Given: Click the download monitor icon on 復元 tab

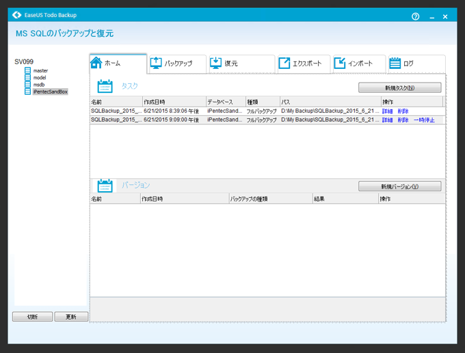Looking at the screenshot, I should (215, 63).
